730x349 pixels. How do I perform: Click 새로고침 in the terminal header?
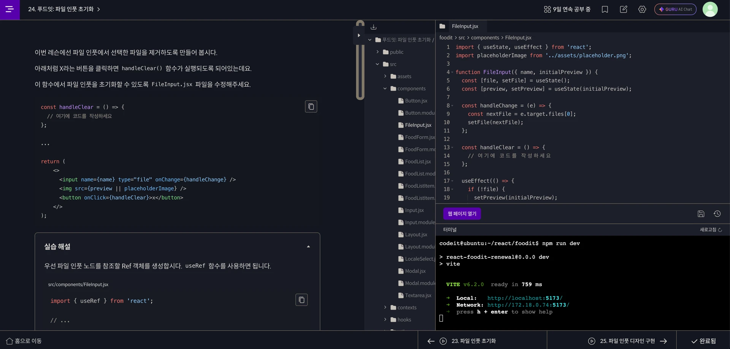tap(711, 230)
